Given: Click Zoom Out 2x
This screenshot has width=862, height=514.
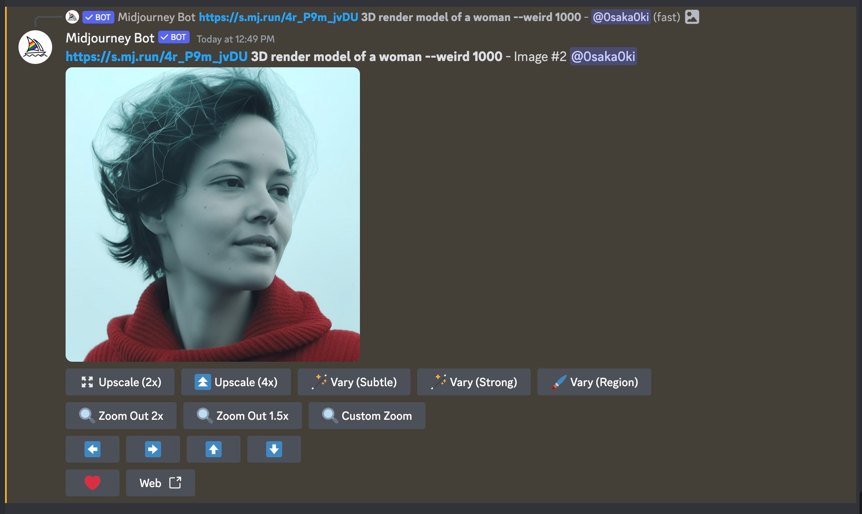Looking at the screenshot, I should coord(121,416).
